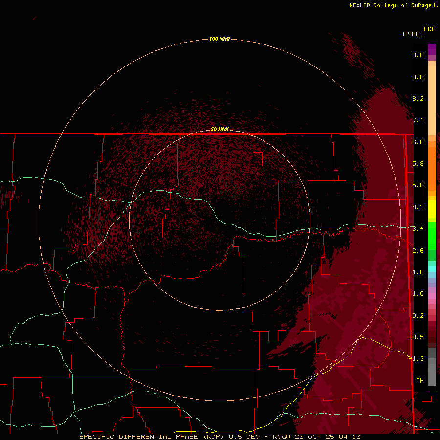Viewport: 440px width, 440px height.
Task: Click the 3.4 value on the color scale
Action: click(418, 229)
